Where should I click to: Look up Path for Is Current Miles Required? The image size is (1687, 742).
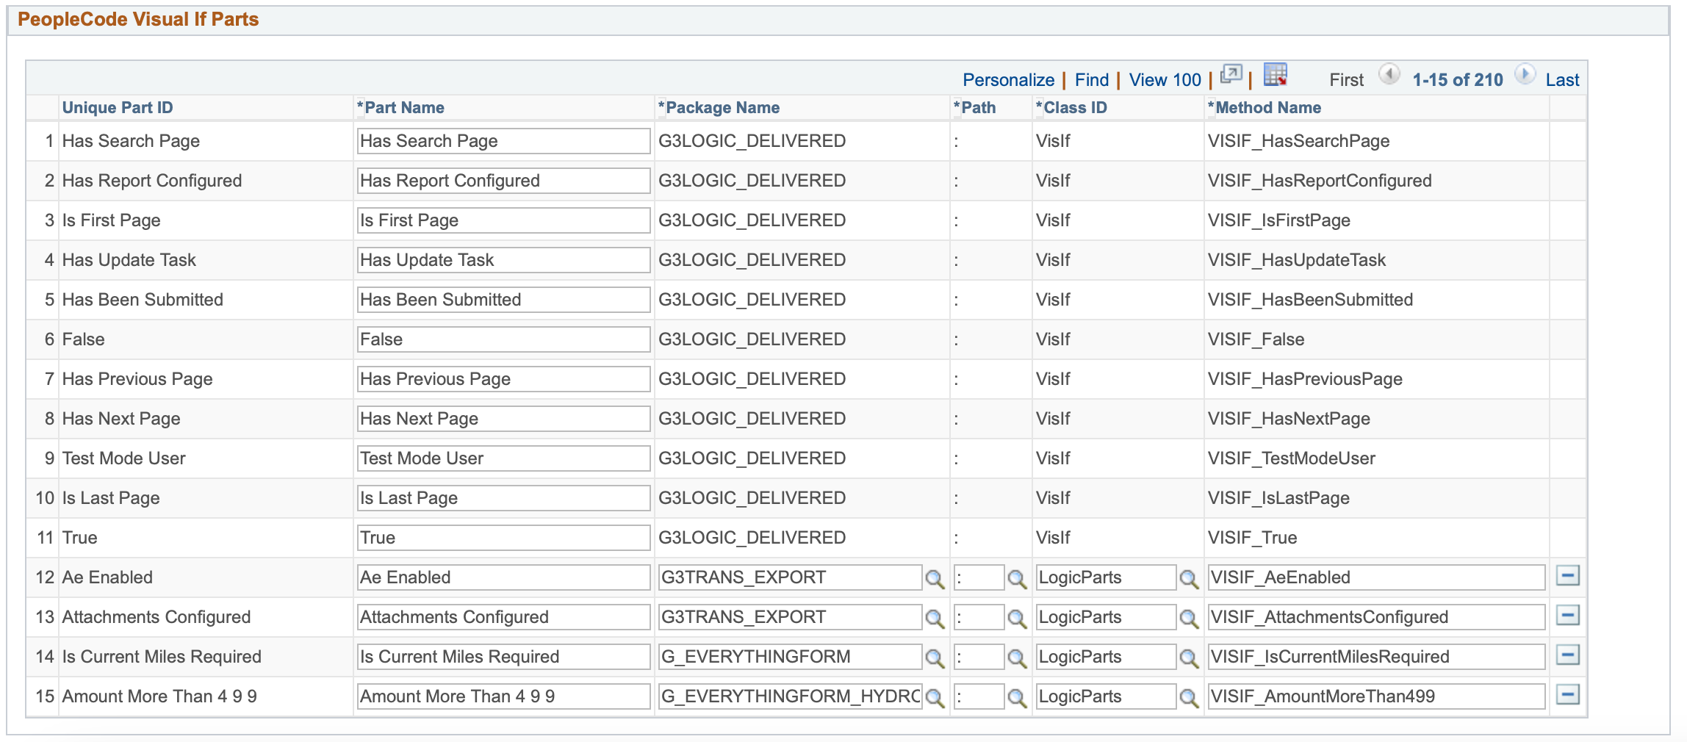click(1017, 658)
